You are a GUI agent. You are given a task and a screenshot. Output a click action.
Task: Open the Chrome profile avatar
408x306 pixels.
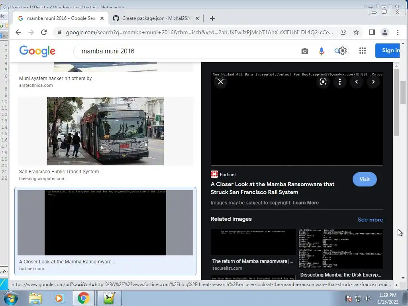coord(385,32)
